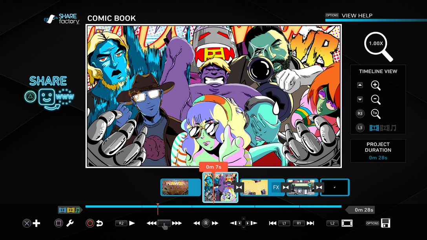Screen dimensions: 427x240
Task: Click the R1 button badge
Action: click(x=299, y=224)
